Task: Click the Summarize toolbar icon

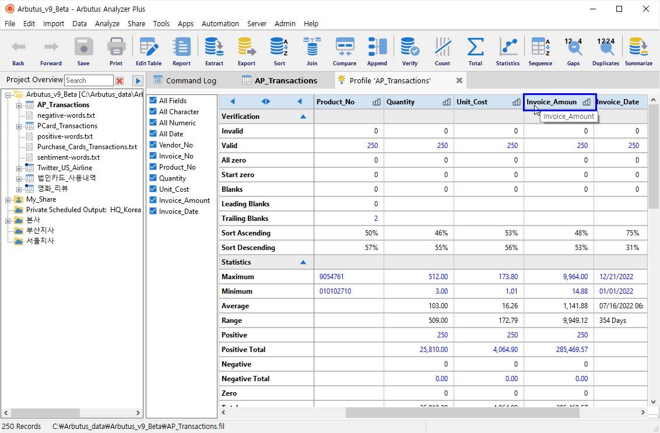Action: click(x=638, y=47)
